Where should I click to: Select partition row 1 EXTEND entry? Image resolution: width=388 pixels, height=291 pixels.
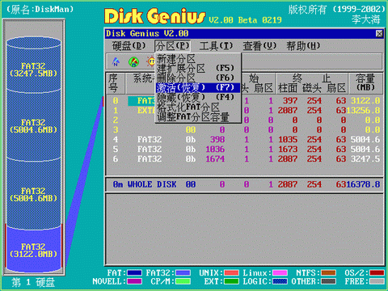click(x=245, y=111)
